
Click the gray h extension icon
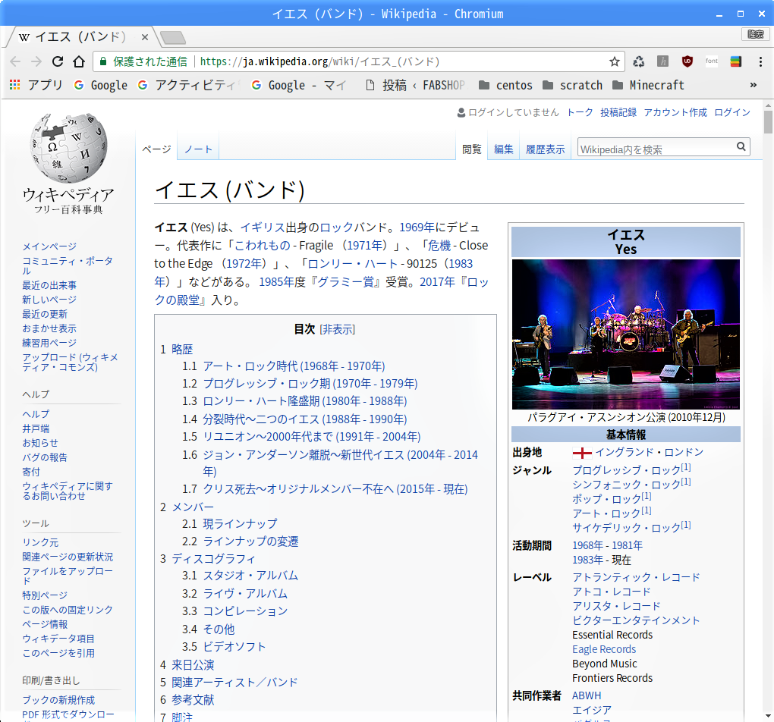click(663, 61)
